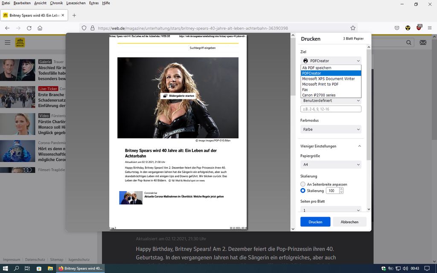Screen dimensions: 437x273
Task: Click the tracking protection shield icon
Action: pos(84,28)
